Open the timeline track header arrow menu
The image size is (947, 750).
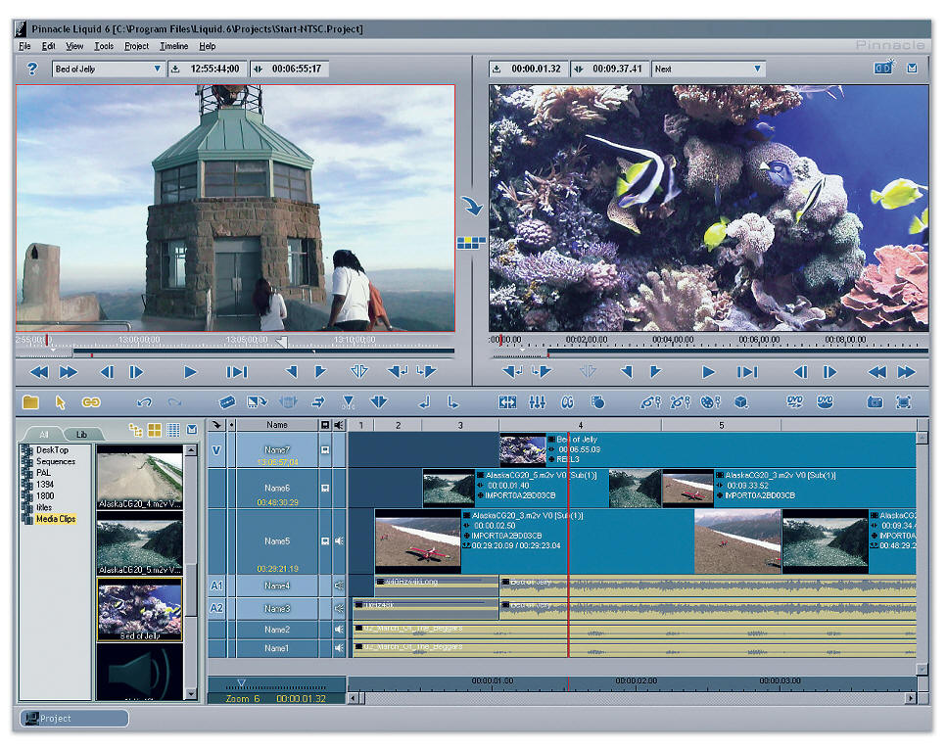point(216,425)
